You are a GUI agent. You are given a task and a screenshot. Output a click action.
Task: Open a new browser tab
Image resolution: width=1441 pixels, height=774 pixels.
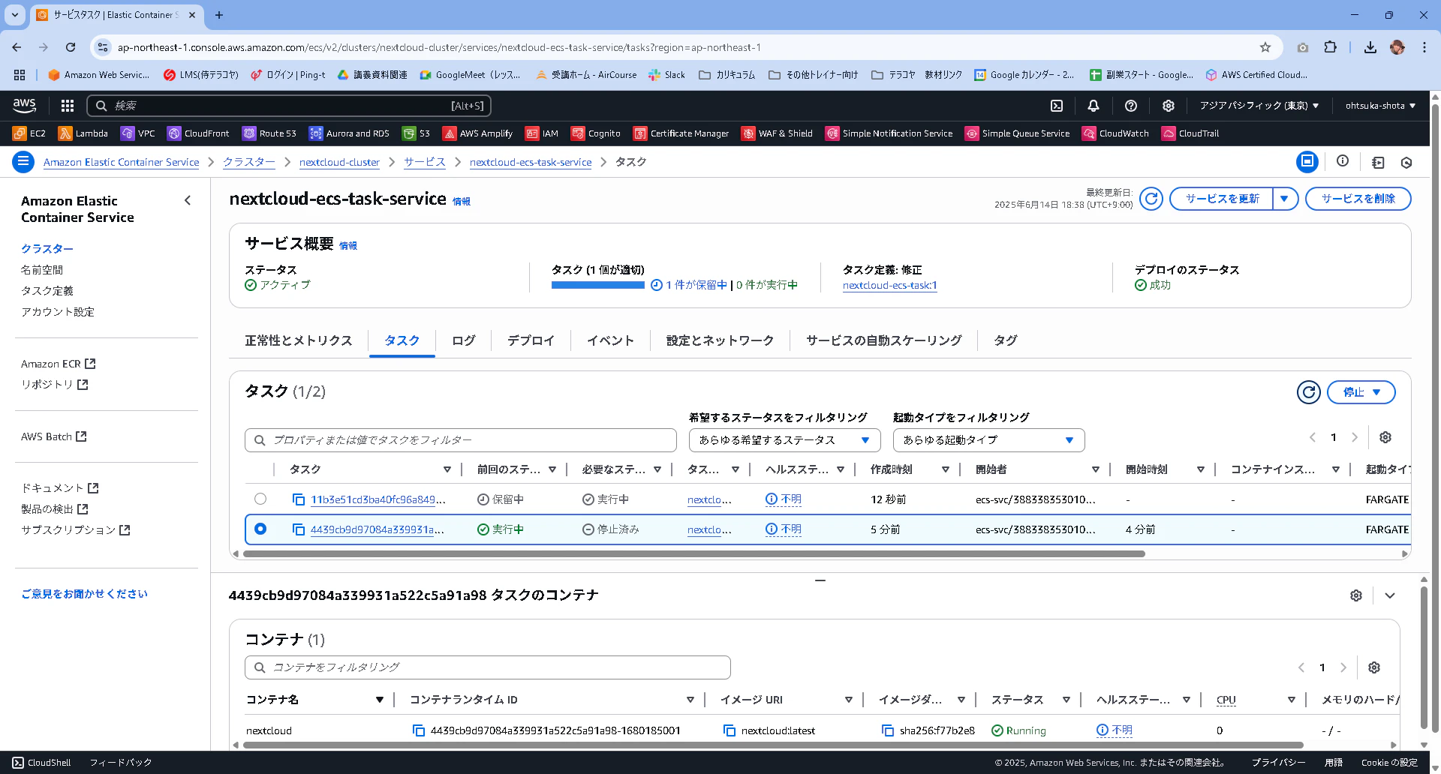point(219,15)
